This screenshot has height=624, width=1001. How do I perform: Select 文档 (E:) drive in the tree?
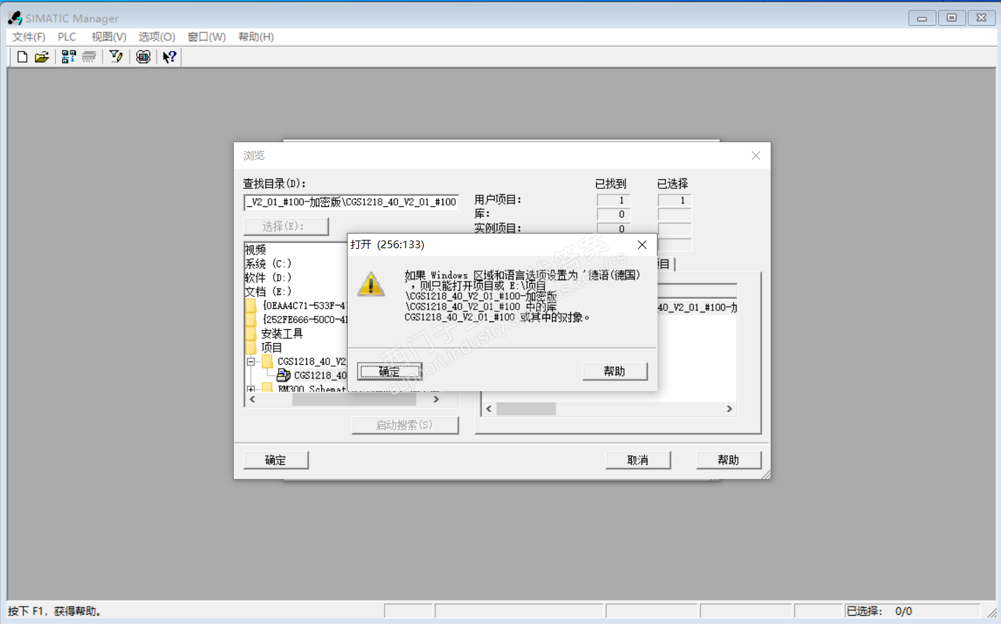(269, 291)
